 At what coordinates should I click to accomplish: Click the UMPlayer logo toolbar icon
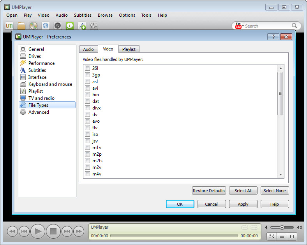(x=9, y=26)
